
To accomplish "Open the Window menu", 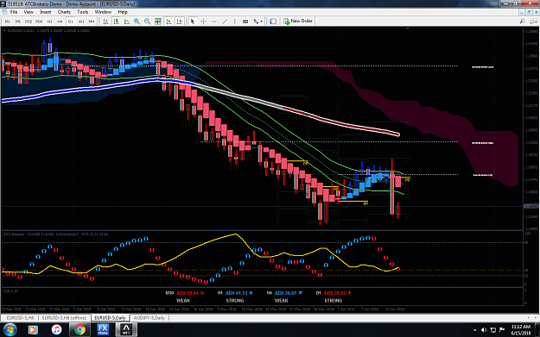I will click(103, 12).
